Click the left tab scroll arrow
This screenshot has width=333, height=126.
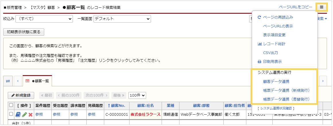click(x=18, y=81)
